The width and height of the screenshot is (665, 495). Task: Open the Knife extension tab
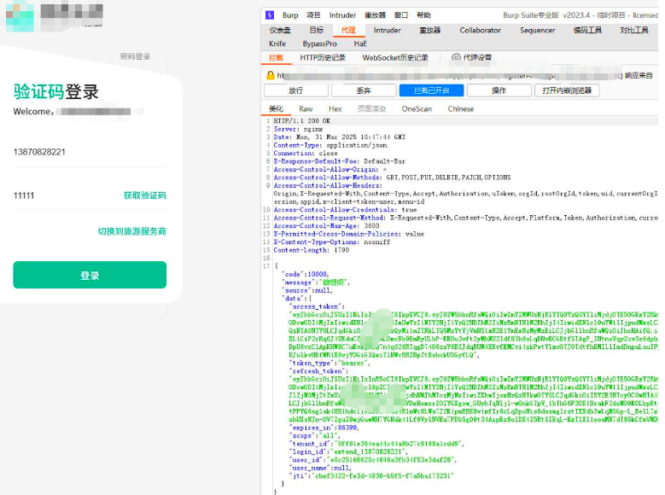click(277, 44)
